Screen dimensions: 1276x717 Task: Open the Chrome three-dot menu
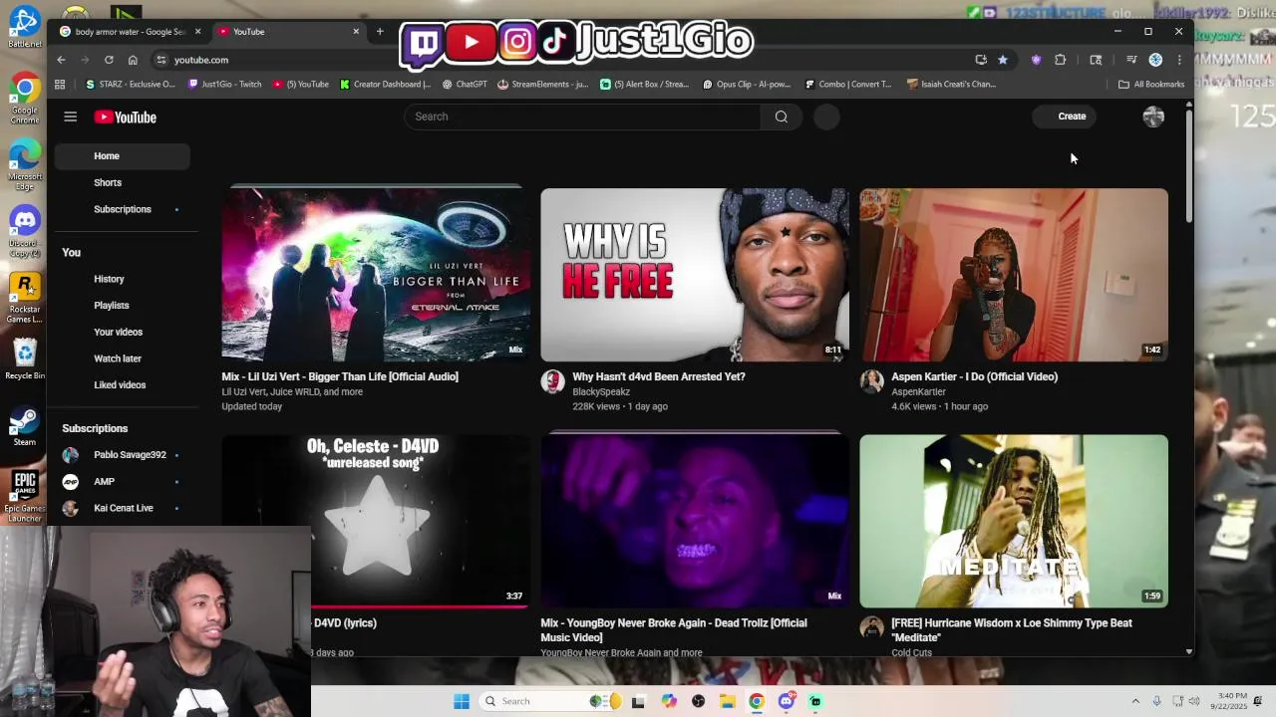click(x=1179, y=60)
